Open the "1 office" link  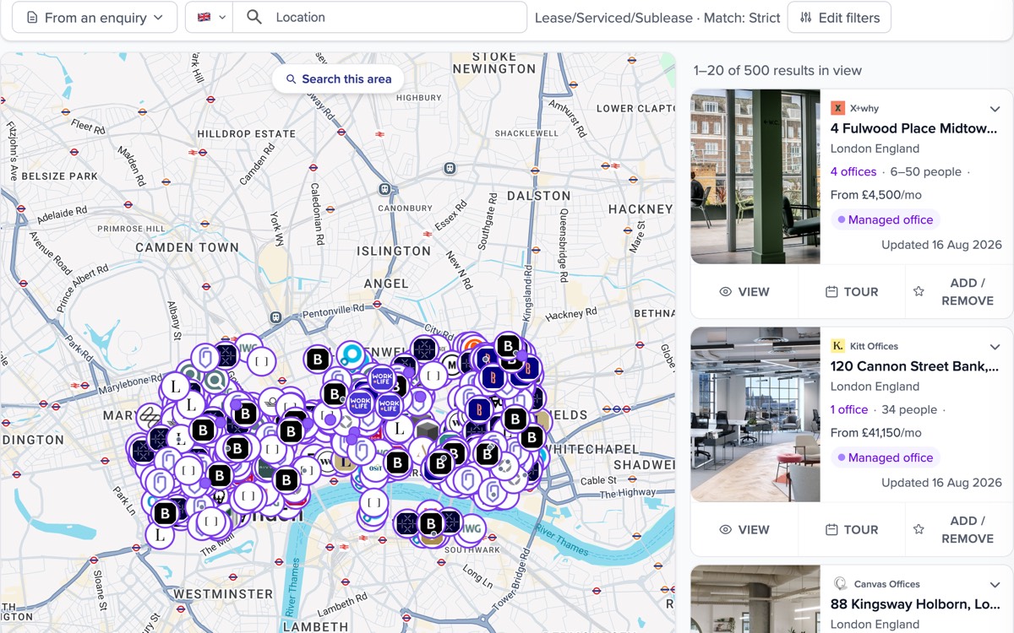849,409
